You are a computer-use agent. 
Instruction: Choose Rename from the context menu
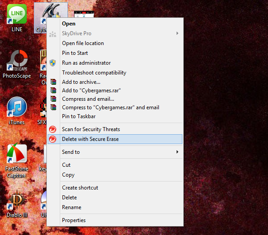tap(115, 207)
